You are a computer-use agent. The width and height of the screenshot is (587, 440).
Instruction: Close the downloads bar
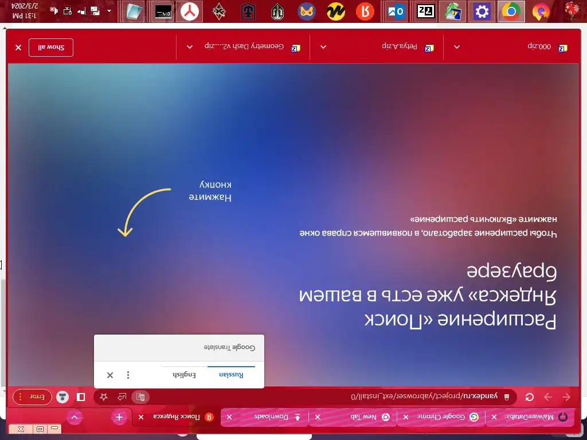(18, 48)
